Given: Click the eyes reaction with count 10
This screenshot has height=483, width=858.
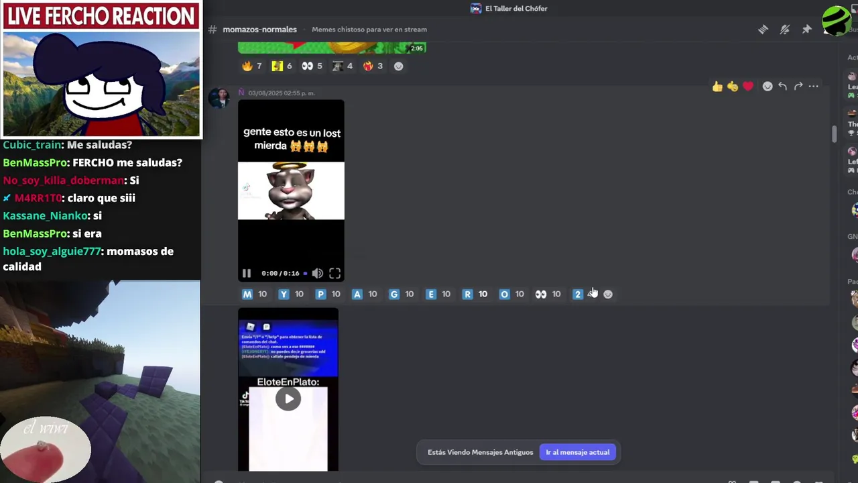Looking at the screenshot, I should pyautogui.click(x=549, y=294).
